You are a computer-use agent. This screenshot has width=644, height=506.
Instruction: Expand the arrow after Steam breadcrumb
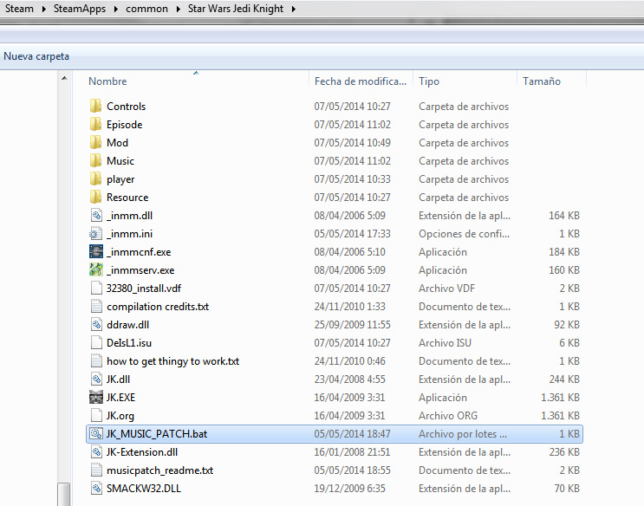(44, 9)
